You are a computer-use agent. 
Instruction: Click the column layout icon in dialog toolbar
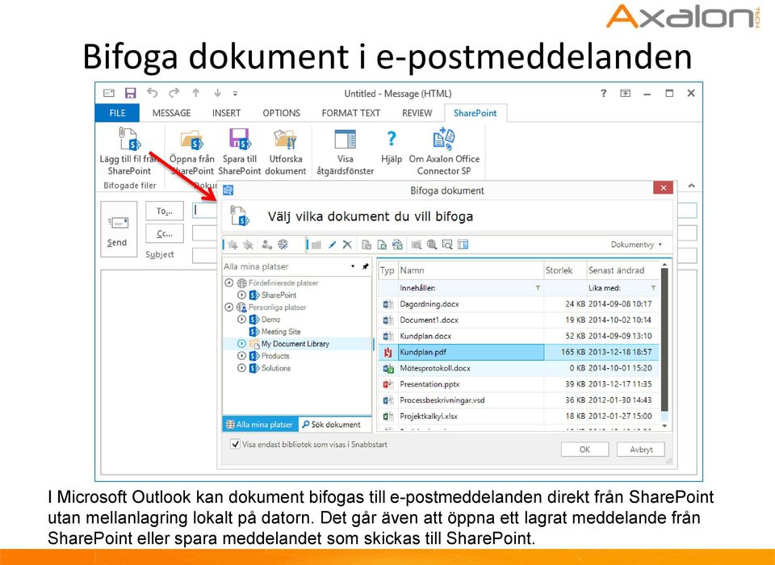463,245
